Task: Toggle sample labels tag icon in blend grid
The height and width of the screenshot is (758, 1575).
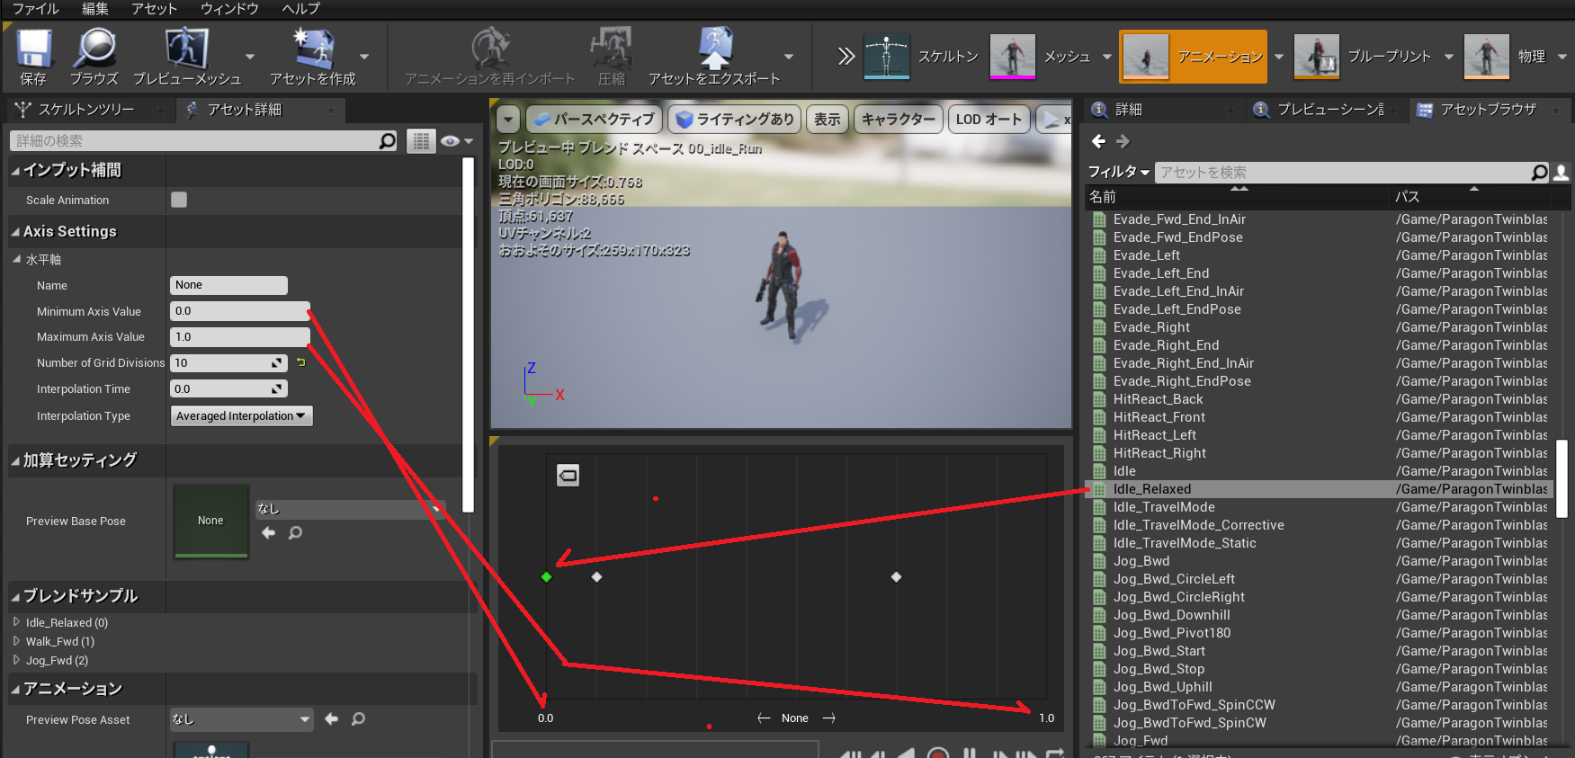Action: click(x=568, y=475)
